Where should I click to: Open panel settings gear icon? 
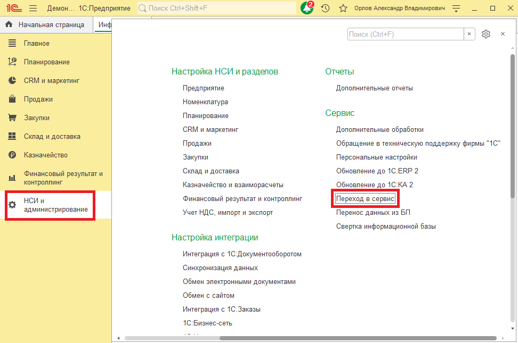pos(486,34)
